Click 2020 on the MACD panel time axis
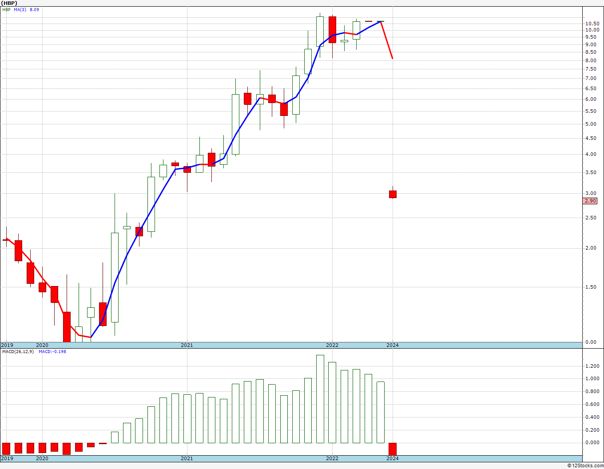 pos(42,458)
